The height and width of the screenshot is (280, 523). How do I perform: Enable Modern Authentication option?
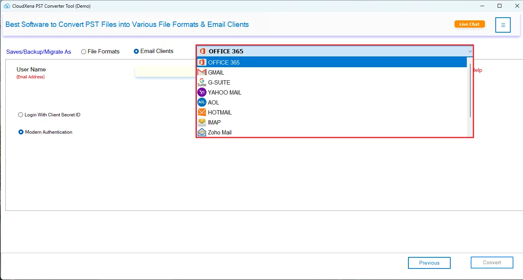(21, 132)
